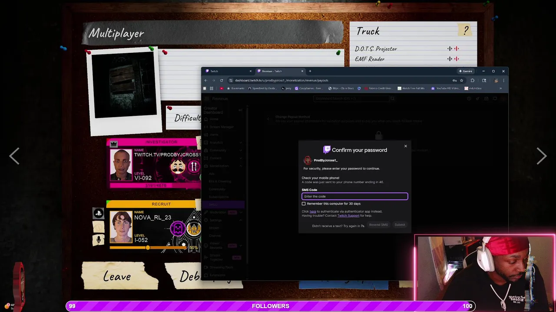Click the apps grid icon in bookmarks bar
Screen dimensions: 556x312
pyautogui.click(x=212, y=88)
